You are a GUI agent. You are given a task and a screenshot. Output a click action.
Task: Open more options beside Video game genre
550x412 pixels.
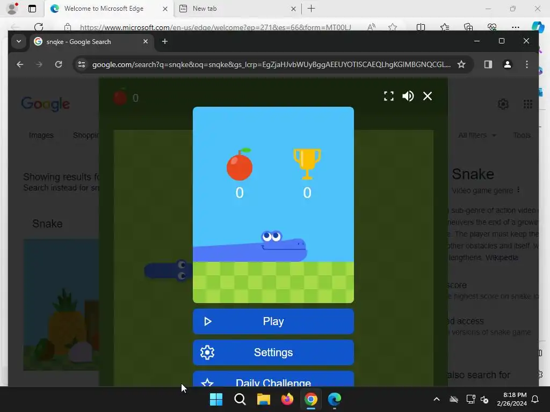point(518,190)
